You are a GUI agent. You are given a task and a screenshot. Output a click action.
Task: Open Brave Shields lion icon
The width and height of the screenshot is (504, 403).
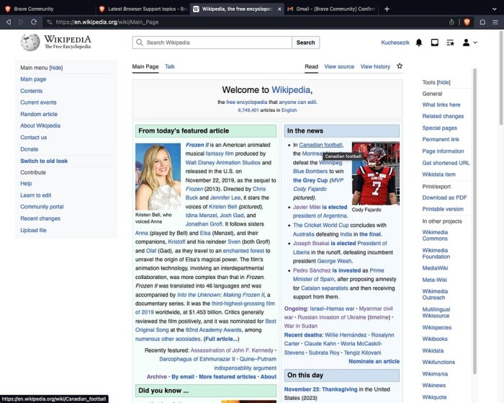point(467,22)
